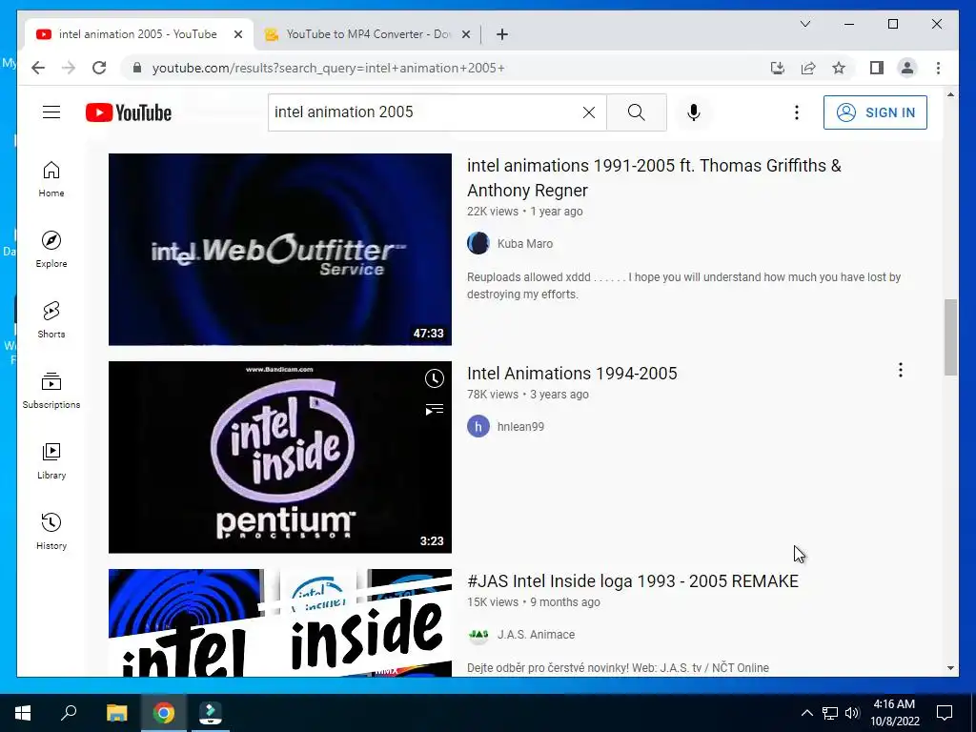Screen dimensions: 976x732
Task: Click '22K views' text on first result
Action: 493,211
